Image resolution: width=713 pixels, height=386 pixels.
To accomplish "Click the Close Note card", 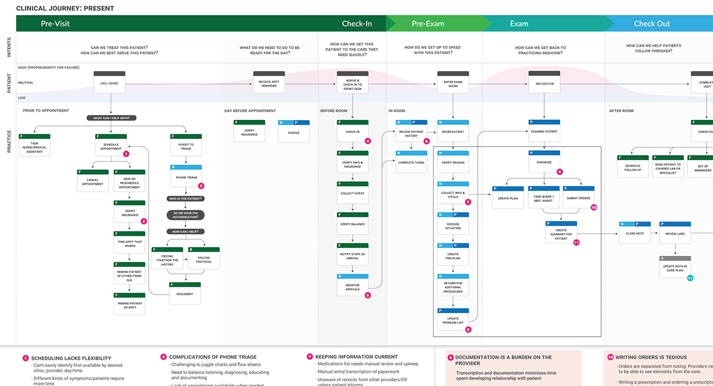I will [x=635, y=235].
